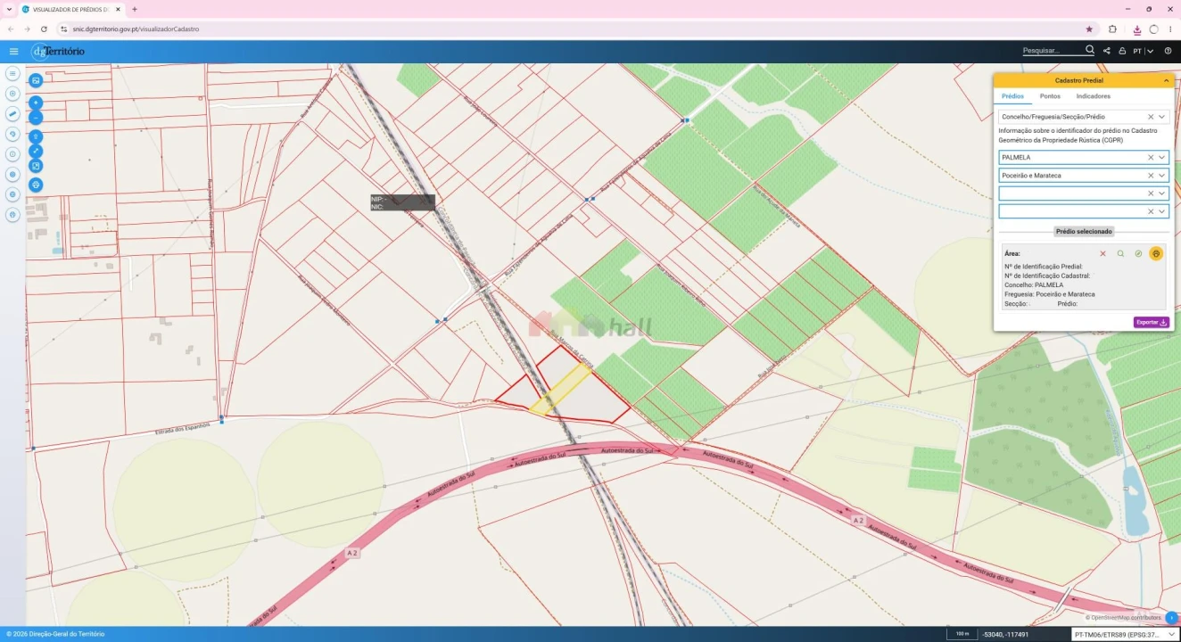Screen dimensions: 1181x642
Task: Collapse the Cadastro Predial panel
Action: (1166, 80)
